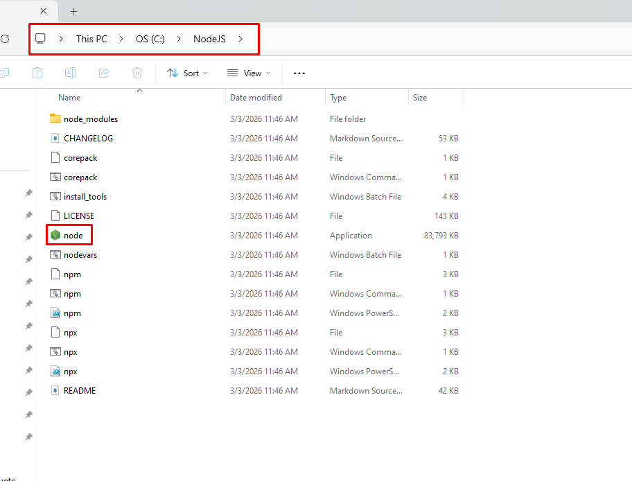Image resolution: width=632 pixels, height=481 pixels.
Task: Click NodeJS in the breadcrumb path
Action: (209, 39)
